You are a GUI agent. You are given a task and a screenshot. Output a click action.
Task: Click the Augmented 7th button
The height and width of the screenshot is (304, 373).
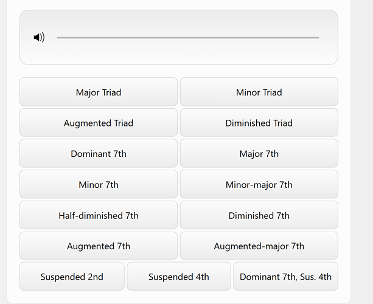99,246
